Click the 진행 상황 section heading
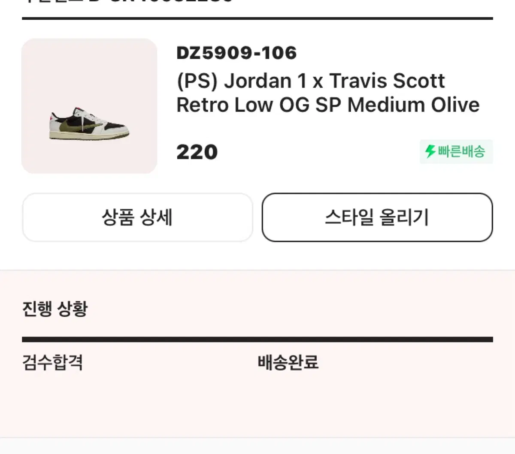 coord(55,309)
